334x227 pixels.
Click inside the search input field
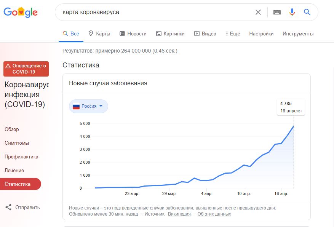pos(152,12)
